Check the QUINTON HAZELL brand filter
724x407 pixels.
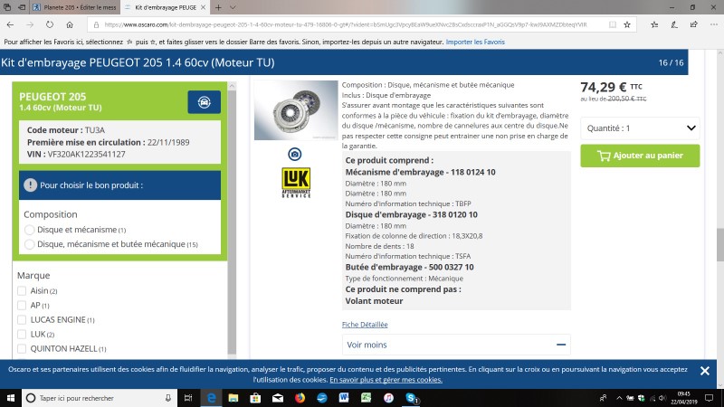tap(22, 349)
